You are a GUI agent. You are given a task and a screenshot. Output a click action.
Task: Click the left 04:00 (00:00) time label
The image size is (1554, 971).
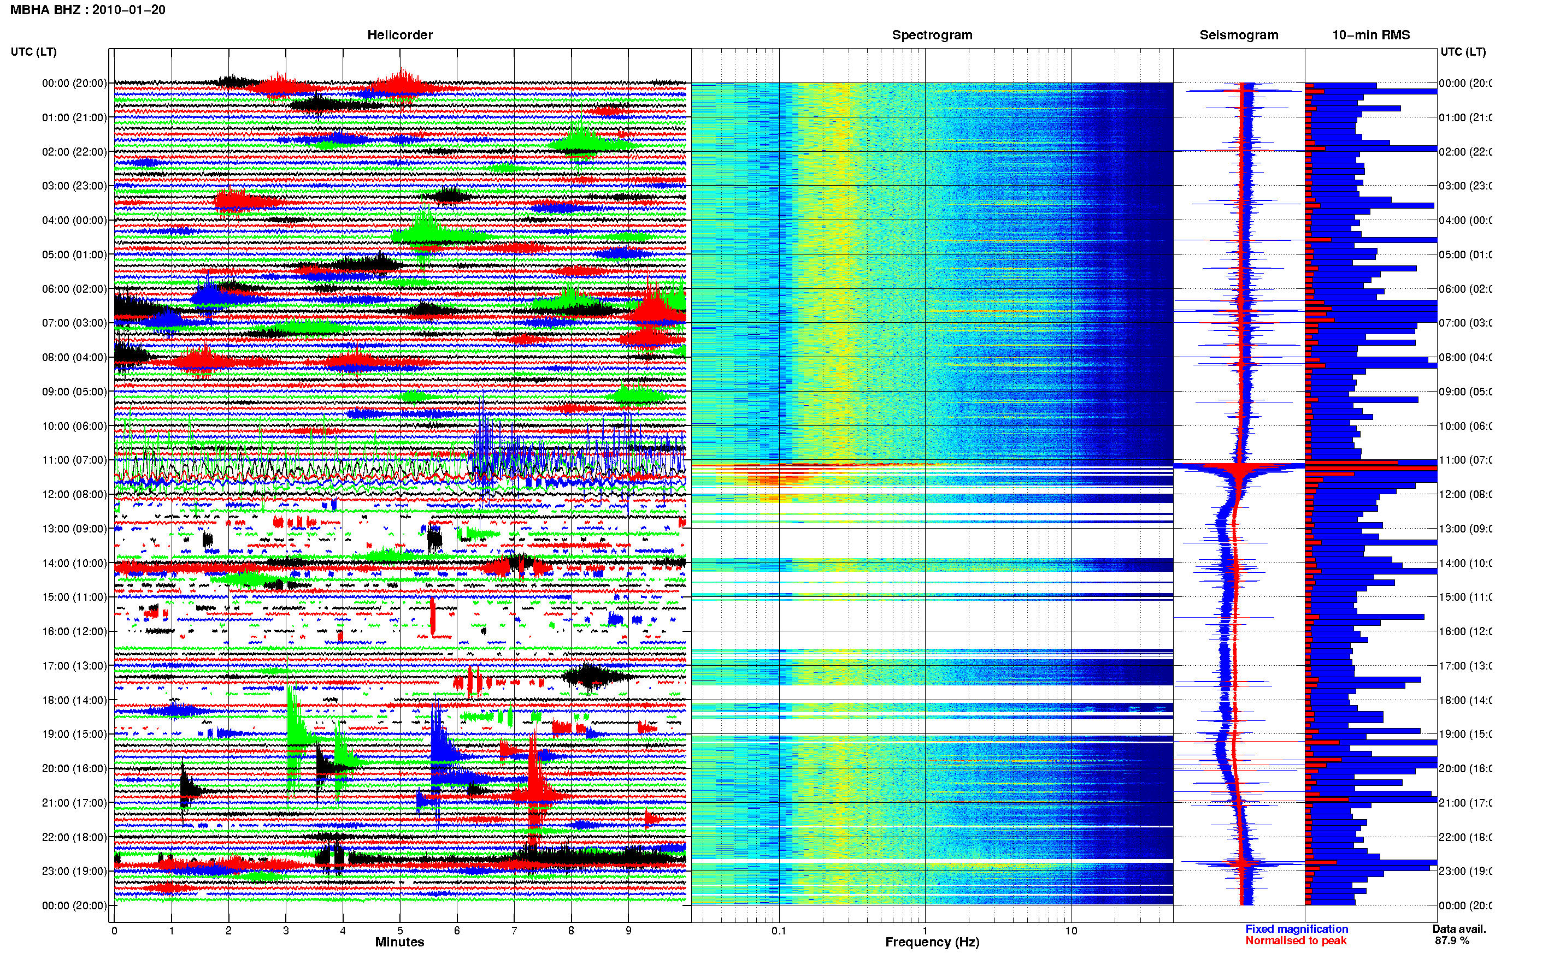click(x=74, y=220)
